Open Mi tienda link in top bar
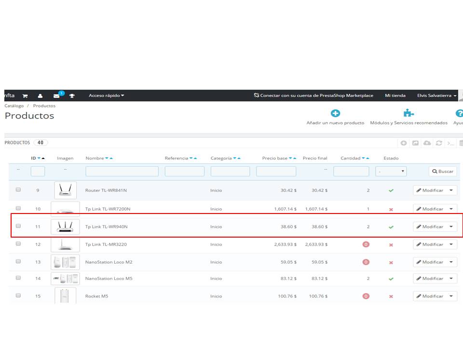This screenshot has height=347, width=463. (395, 95)
